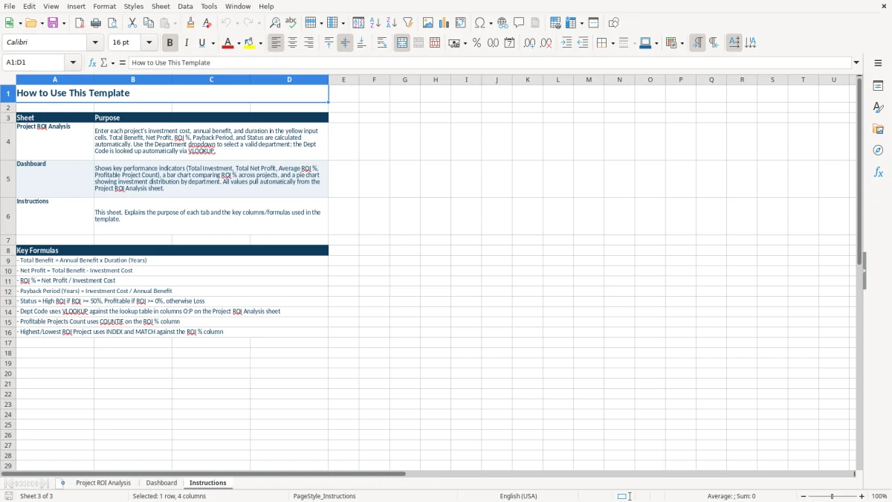Switch to the Dashboard sheet tab

(161, 483)
